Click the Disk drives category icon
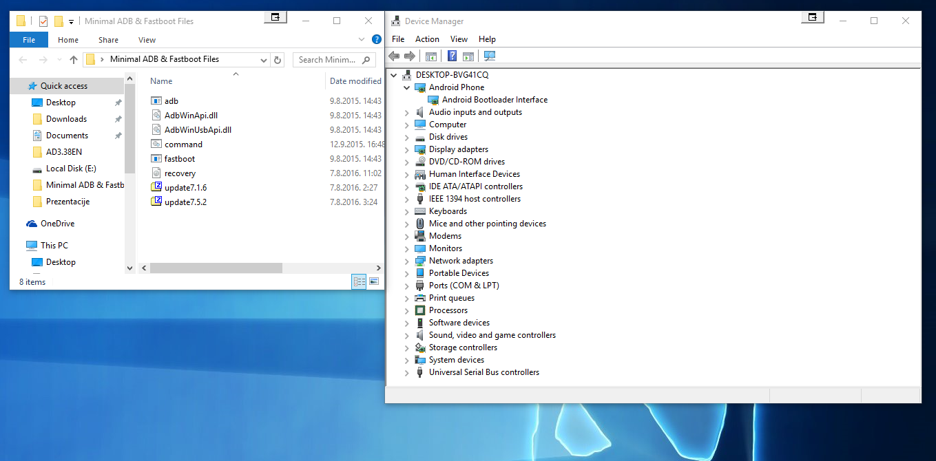Image resolution: width=936 pixels, height=461 pixels. pyautogui.click(x=420, y=137)
